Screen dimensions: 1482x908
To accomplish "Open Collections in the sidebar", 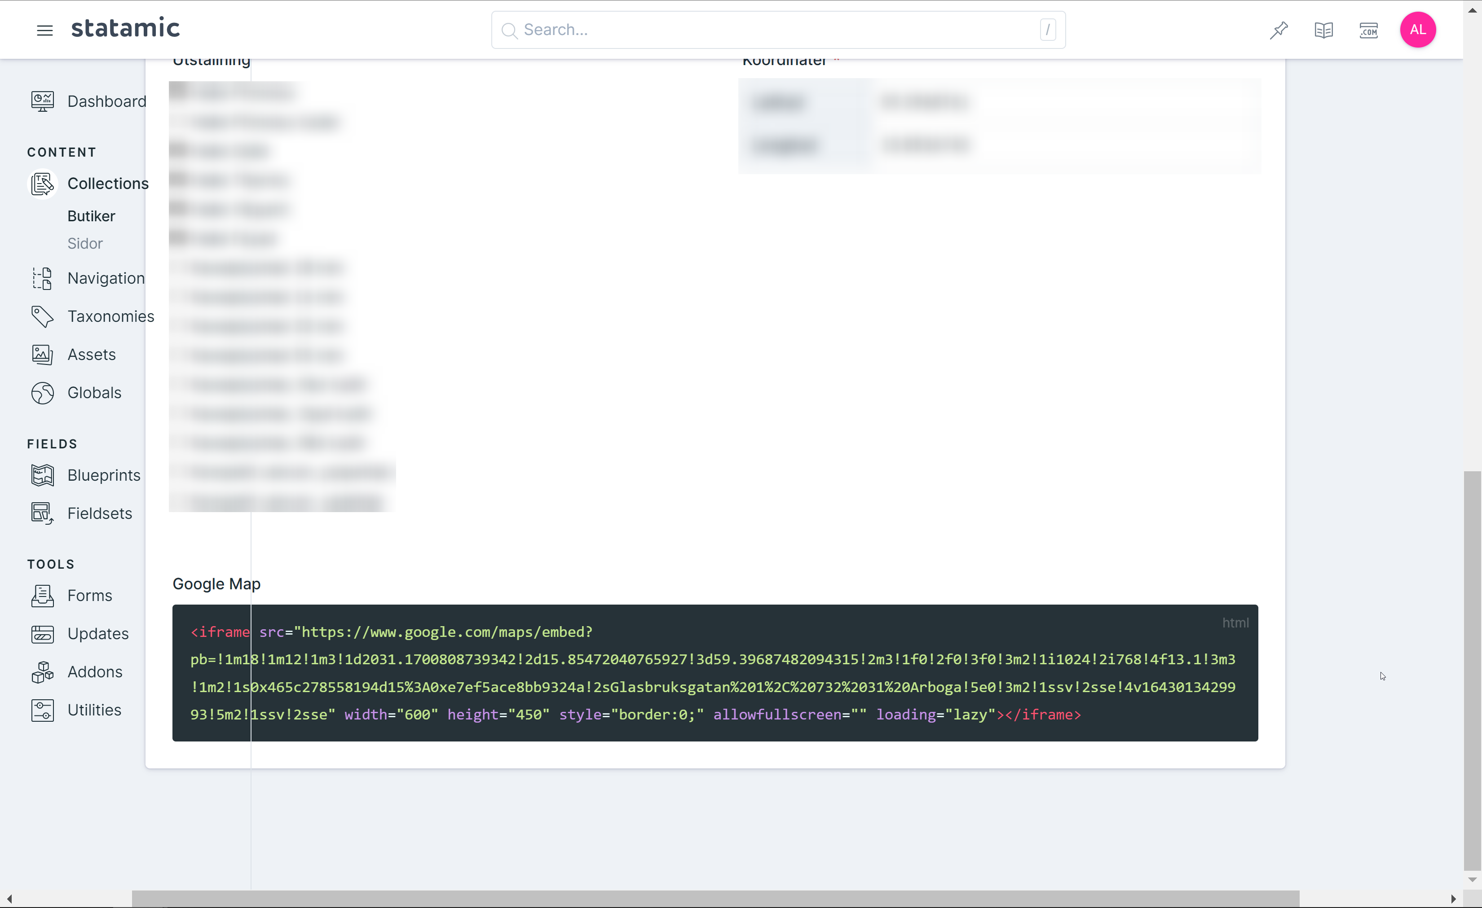I will pos(108,183).
